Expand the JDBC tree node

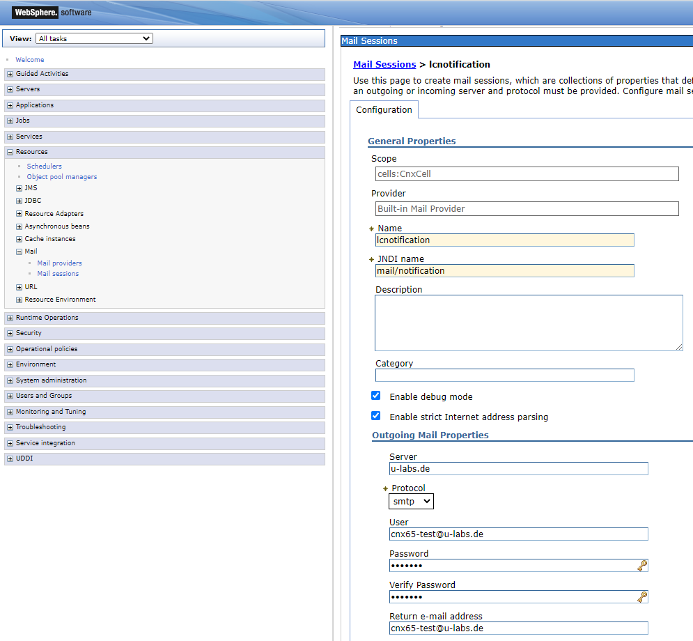coord(19,201)
